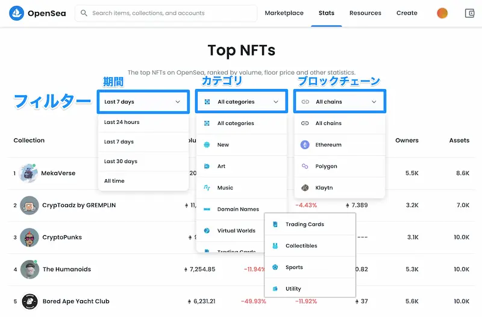Open the orange profile avatar
Image resolution: width=482 pixels, height=317 pixels.
(442, 13)
